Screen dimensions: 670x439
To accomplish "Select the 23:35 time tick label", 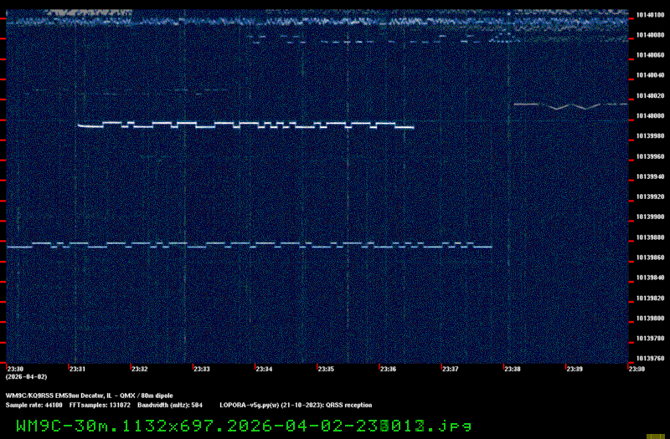I will (x=326, y=369).
